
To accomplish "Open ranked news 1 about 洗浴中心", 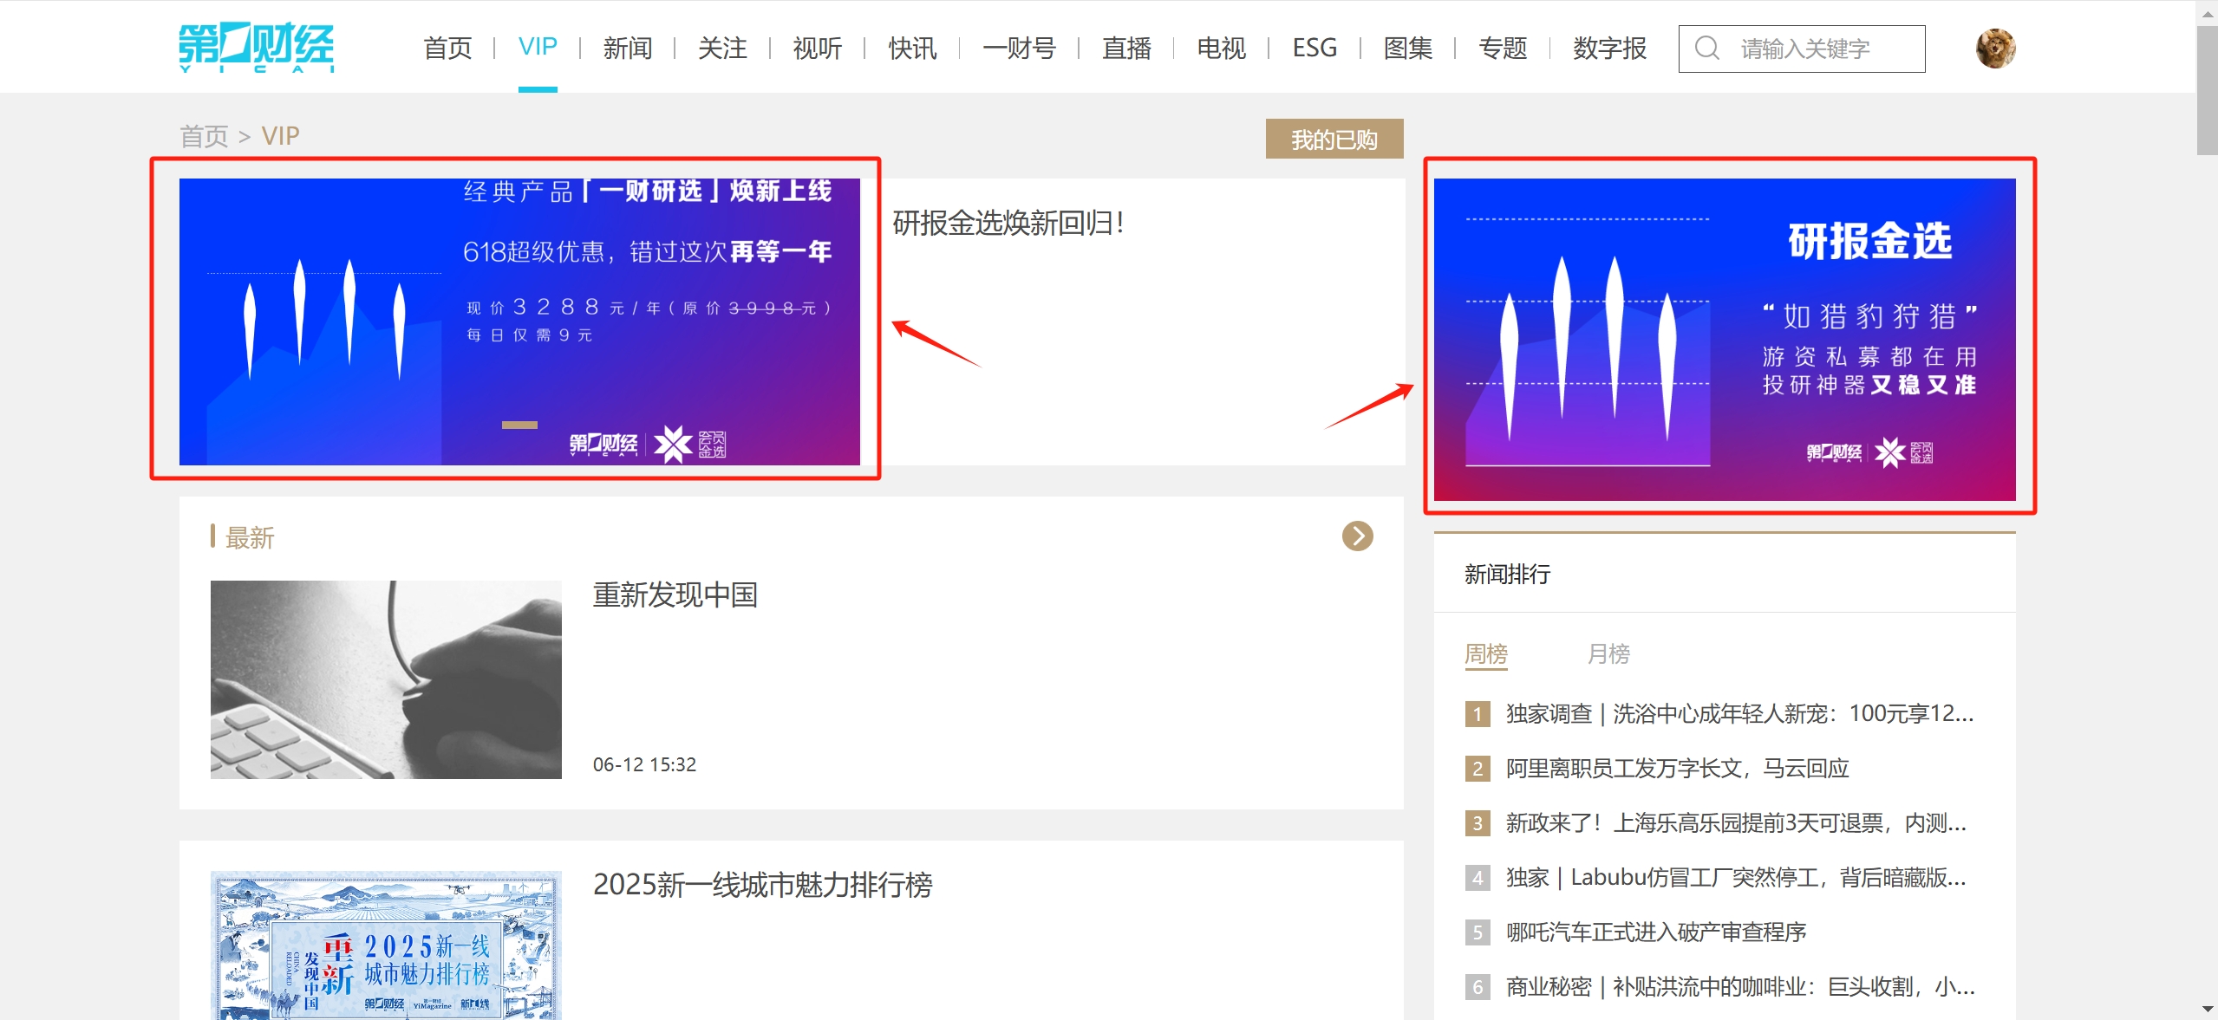I will [1739, 713].
